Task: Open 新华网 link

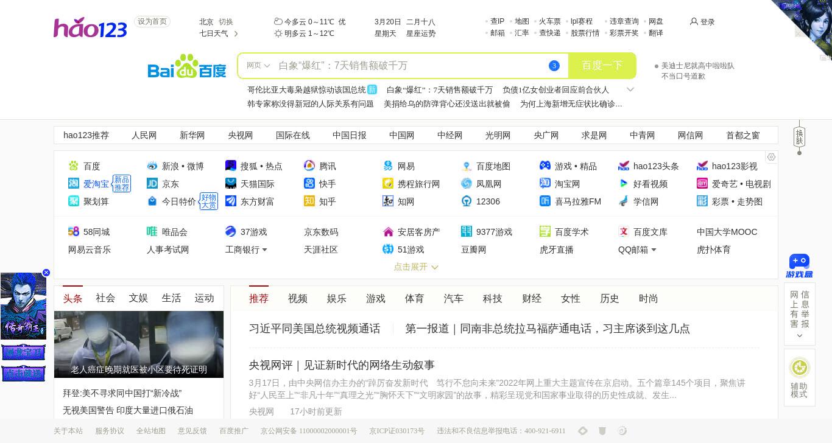Action: 192,135
